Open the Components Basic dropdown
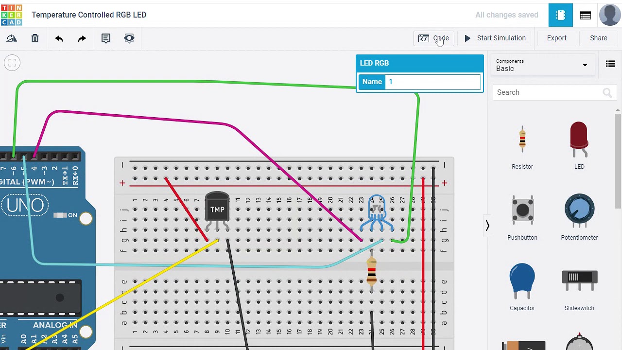The image size is (622, 350). tap(542, 65)
